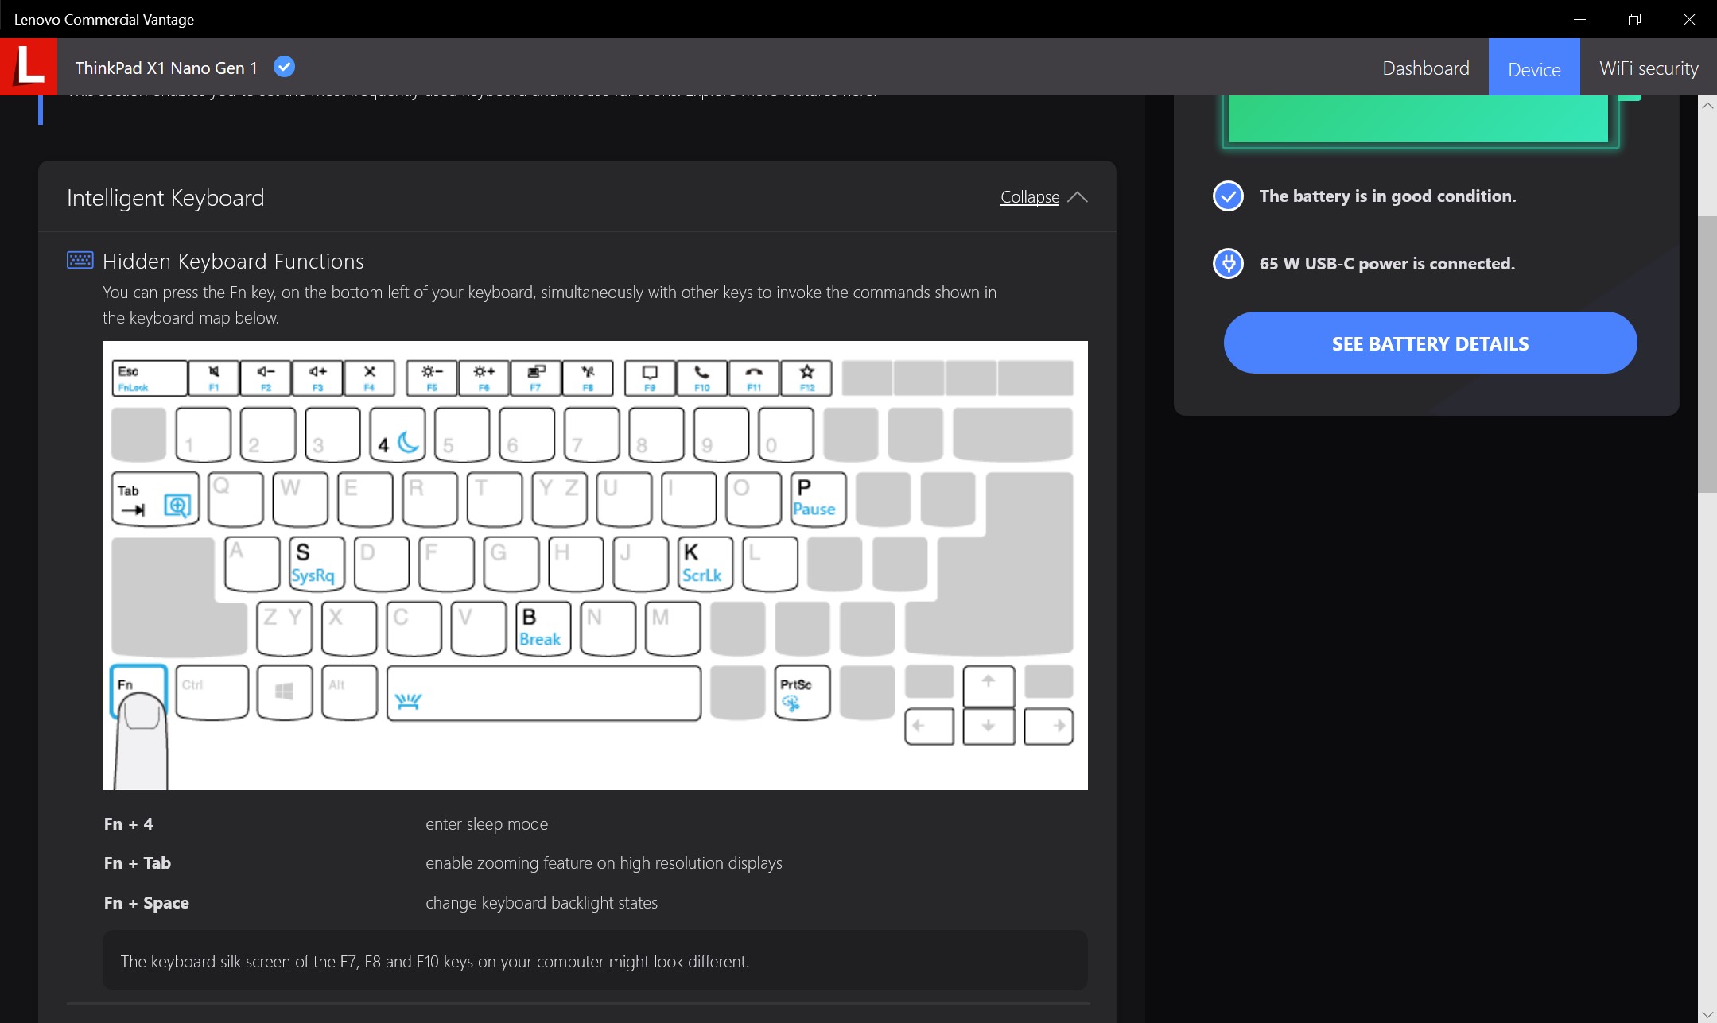
Task: Click the green battery level bar
Action: click(x=1419, y=119)
